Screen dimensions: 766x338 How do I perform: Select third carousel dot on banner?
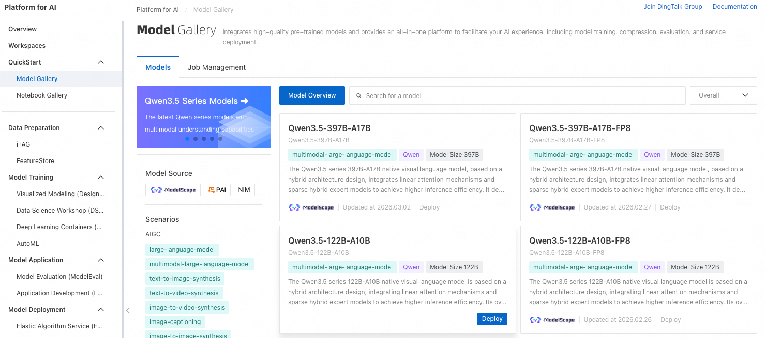[204, 139]
